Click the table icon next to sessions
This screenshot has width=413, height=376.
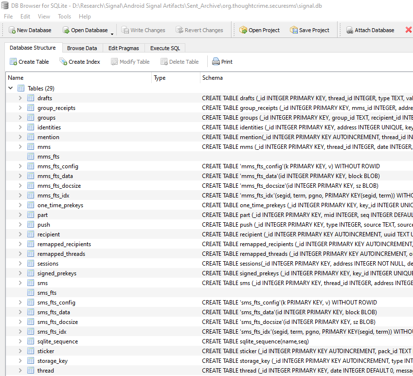(31, 263)
